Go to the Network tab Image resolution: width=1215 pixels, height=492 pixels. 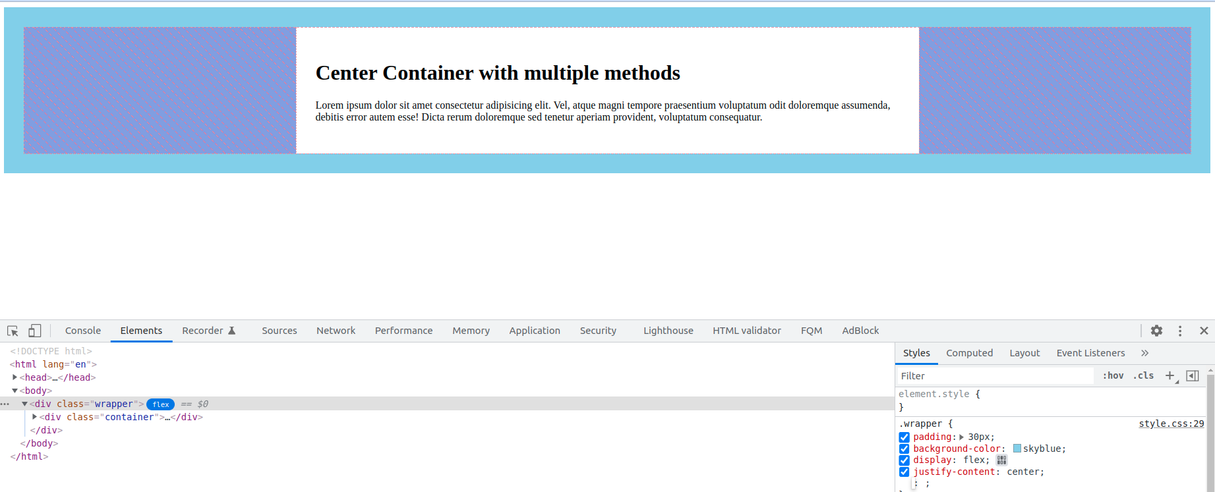click(336, 331)
